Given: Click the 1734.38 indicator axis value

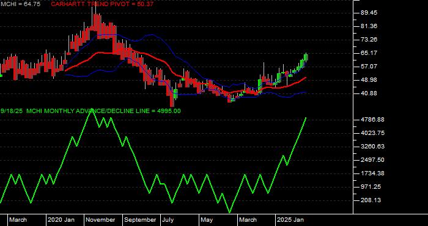Looking at the screenshot, I should click(x=372, y=173).
